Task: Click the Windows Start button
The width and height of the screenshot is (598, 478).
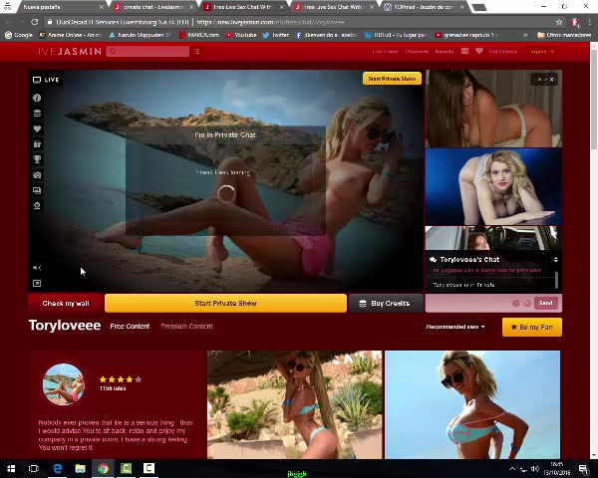Action: [x=11, y=468]
